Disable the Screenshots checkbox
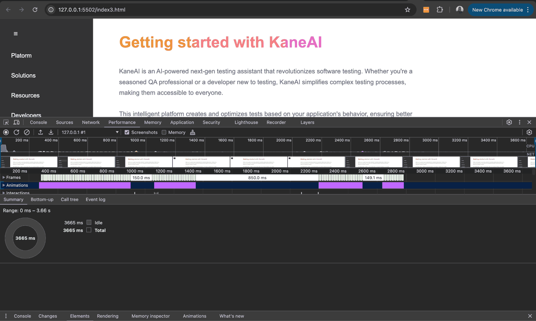Screen dimensions: 536x321 click(127, 132)
